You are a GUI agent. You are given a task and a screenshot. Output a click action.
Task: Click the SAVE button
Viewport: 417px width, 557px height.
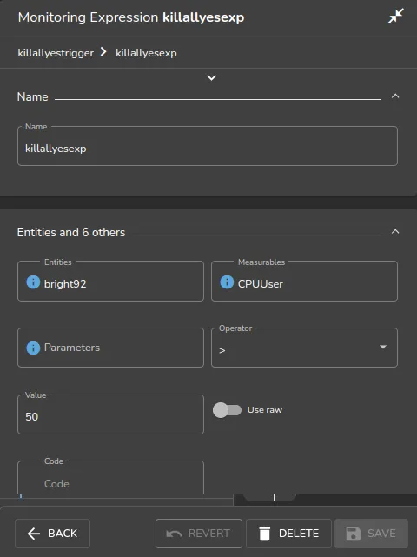pyautogui.click(x=371, y=534)
